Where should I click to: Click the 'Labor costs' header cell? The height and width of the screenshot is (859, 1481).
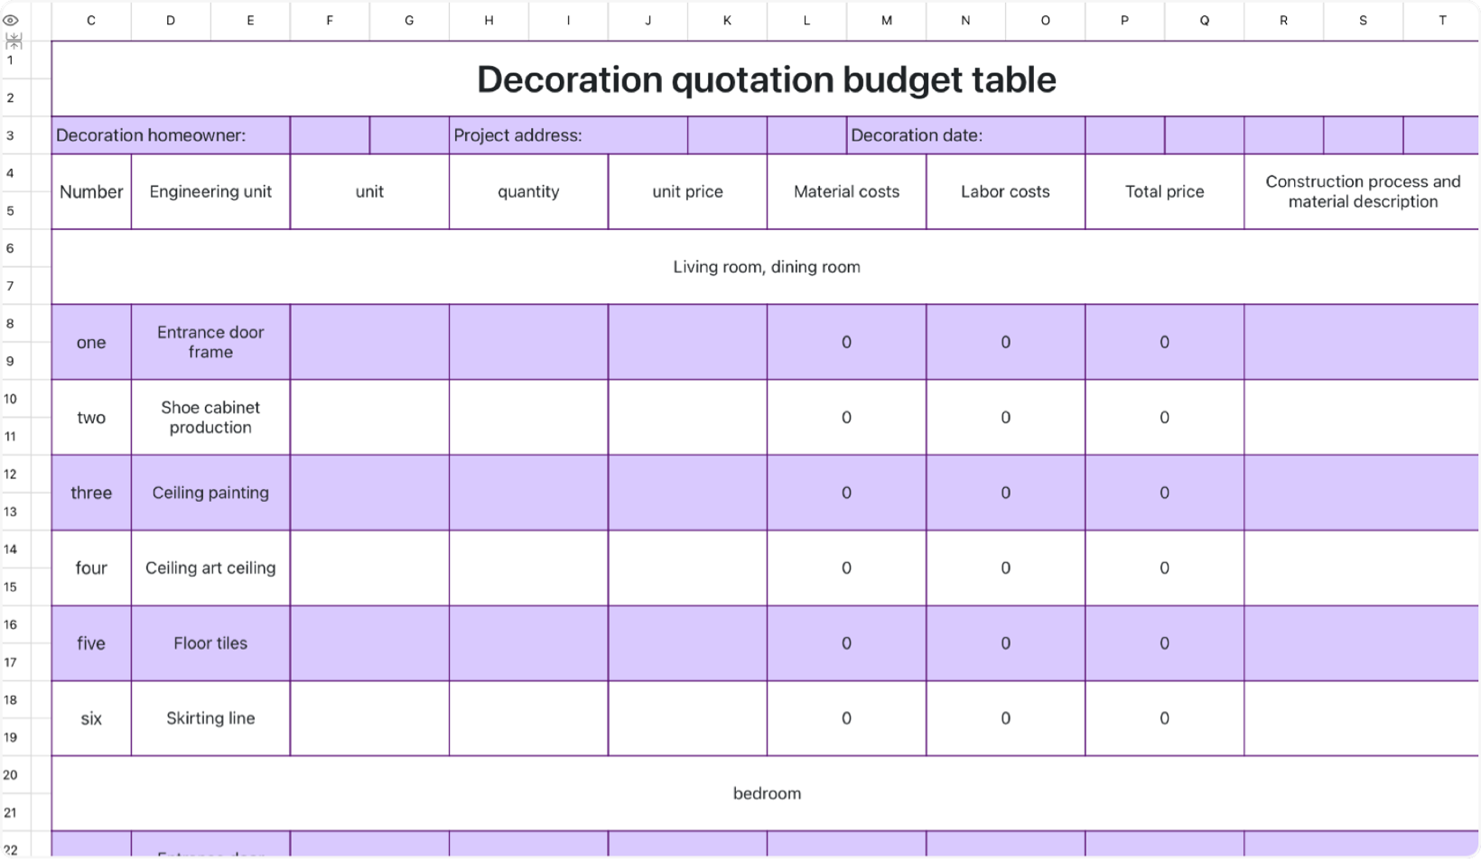point(1005,191)
